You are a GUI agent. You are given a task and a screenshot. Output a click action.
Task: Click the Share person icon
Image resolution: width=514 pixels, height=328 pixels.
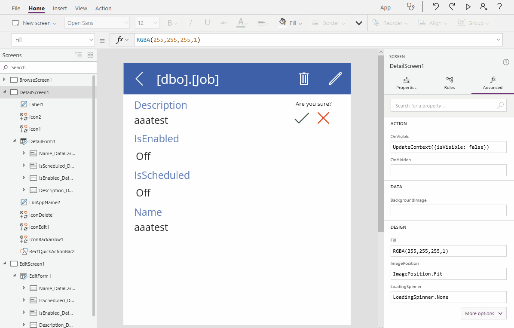point(483,7)
